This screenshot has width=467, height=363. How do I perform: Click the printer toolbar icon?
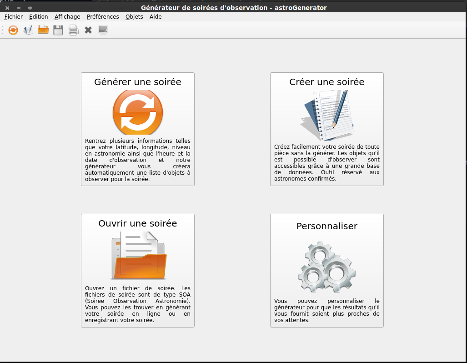(73, 30)
